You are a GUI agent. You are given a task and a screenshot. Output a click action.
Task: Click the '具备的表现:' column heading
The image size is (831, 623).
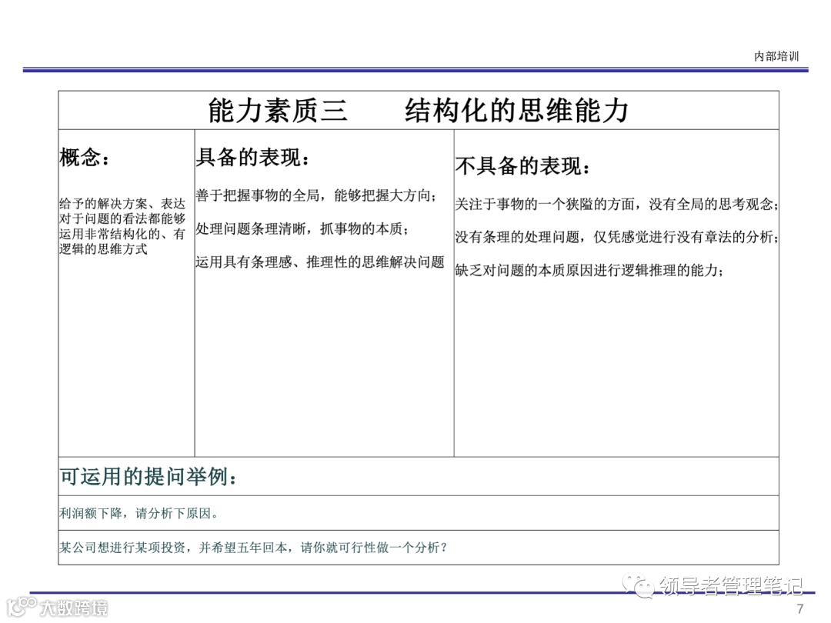pyautogui.click(x=252, y=158)
